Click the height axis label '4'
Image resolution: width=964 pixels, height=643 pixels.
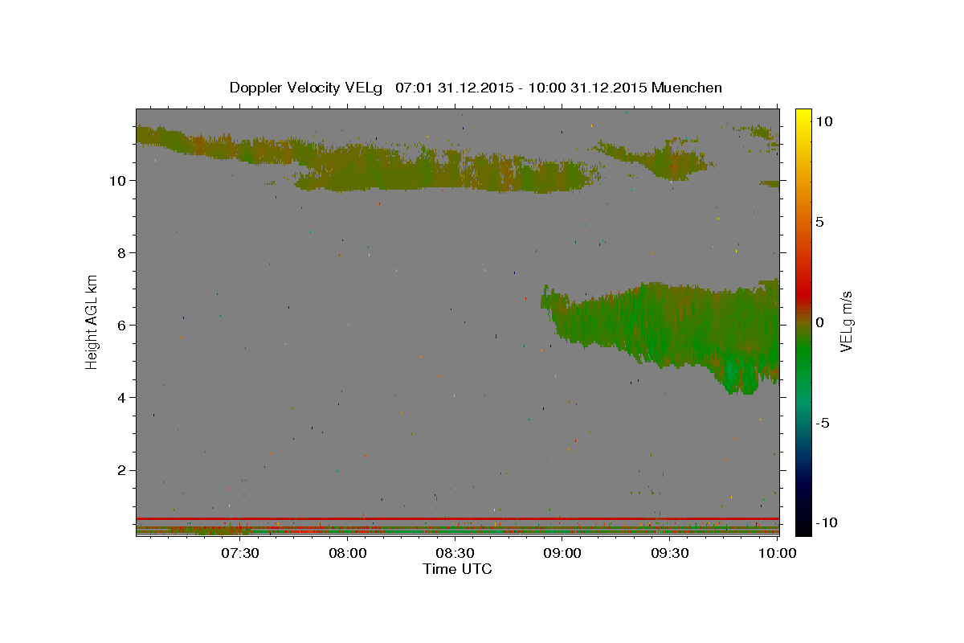pyautogui.click(x=122, y=397)
